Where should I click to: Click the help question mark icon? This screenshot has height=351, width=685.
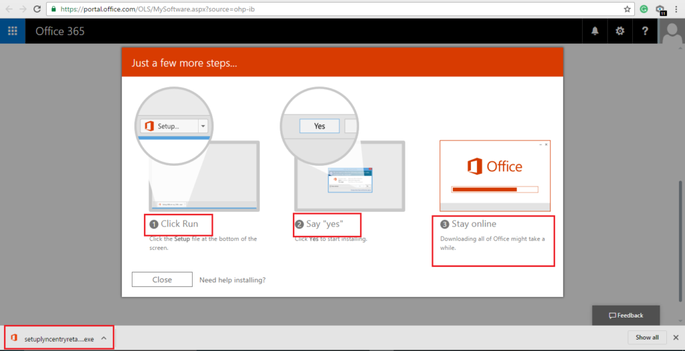[645, 31]
